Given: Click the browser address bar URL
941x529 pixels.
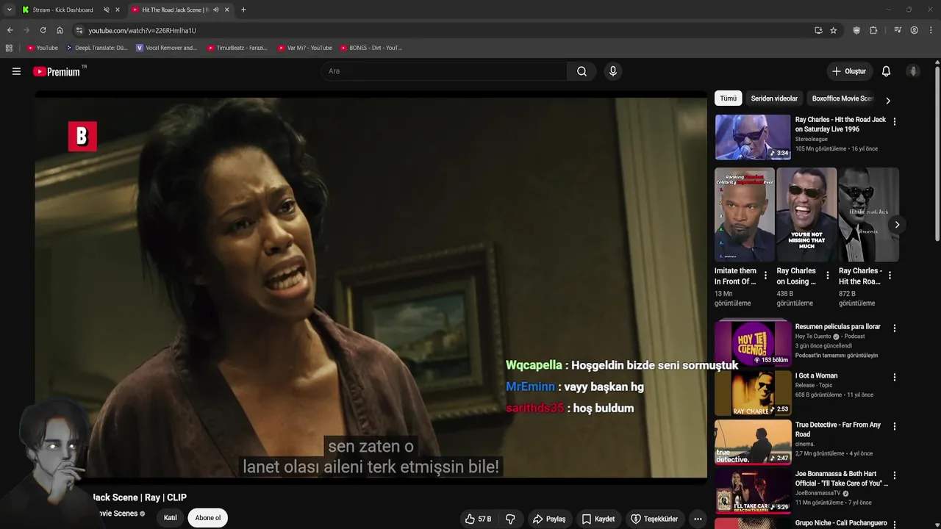Looking at the screenshot, I should click(142, 30).
